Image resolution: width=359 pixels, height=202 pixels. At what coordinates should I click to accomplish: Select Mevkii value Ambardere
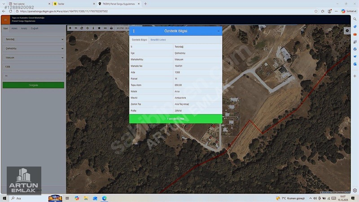pyautogui.click(x=180, y=98)
